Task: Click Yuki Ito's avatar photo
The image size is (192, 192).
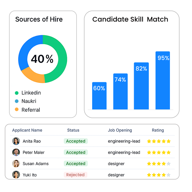Action: click(16, 175)
